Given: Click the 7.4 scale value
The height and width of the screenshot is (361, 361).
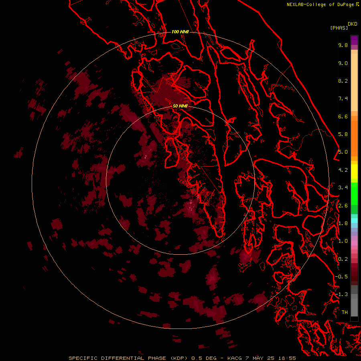Looking at the screenshot, I should [x=343, y=99].
